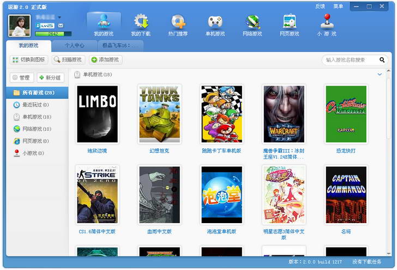Click the 扫描游戏 scan games button
Screen dimensions: 397x270
point(68,60)
